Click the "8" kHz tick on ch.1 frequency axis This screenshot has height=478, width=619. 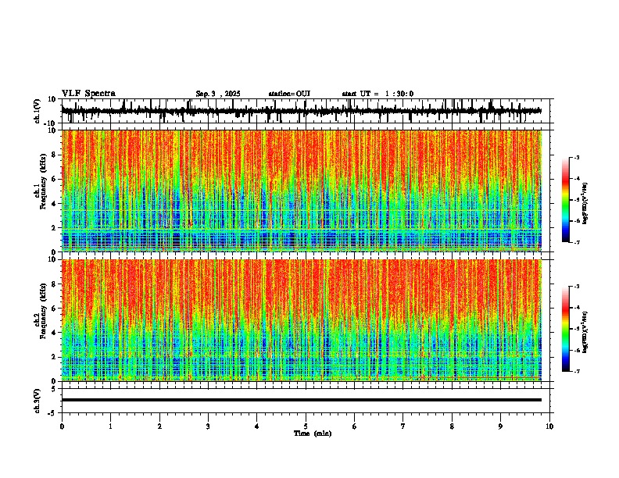55,155
